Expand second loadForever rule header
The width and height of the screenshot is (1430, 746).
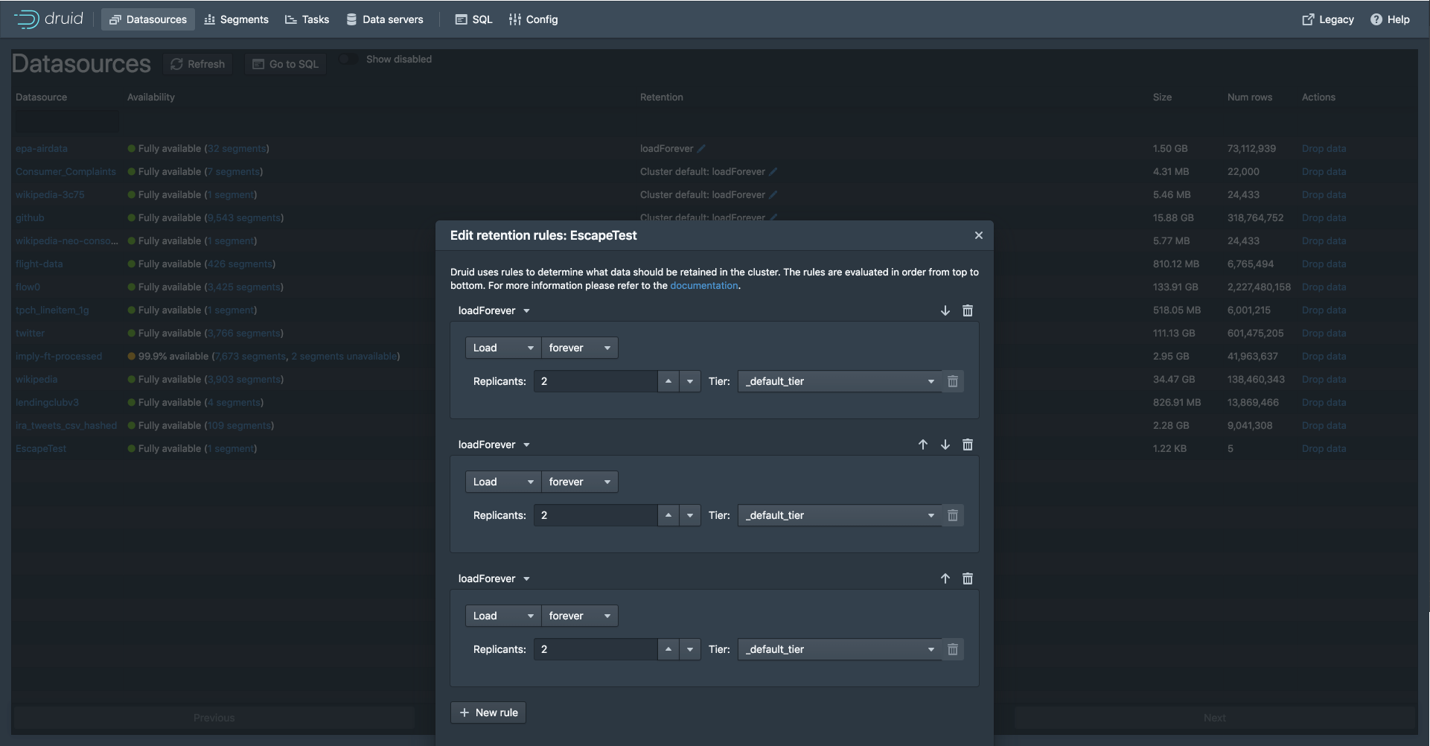point(494,444)
